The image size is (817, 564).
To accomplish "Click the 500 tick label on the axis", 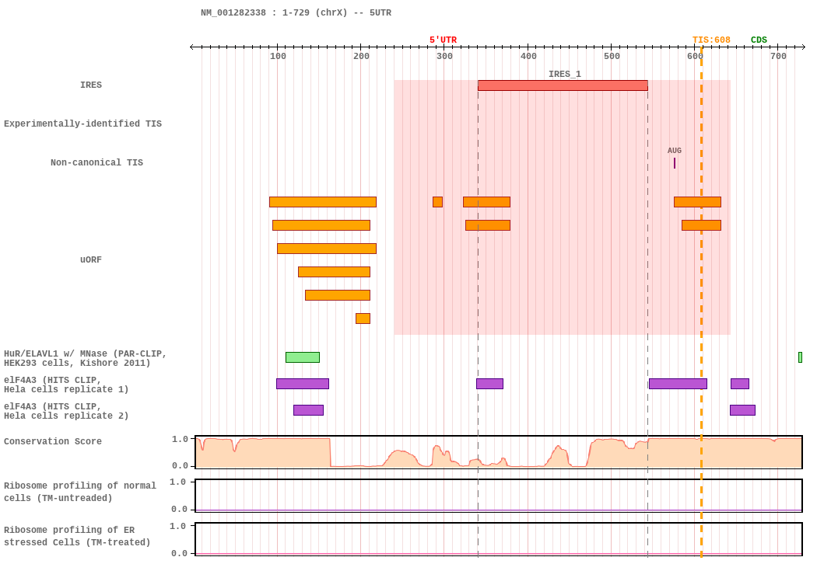I will [612, 56].
